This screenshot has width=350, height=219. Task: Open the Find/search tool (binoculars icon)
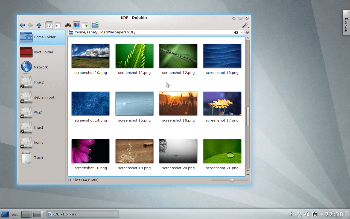(68, 25)
